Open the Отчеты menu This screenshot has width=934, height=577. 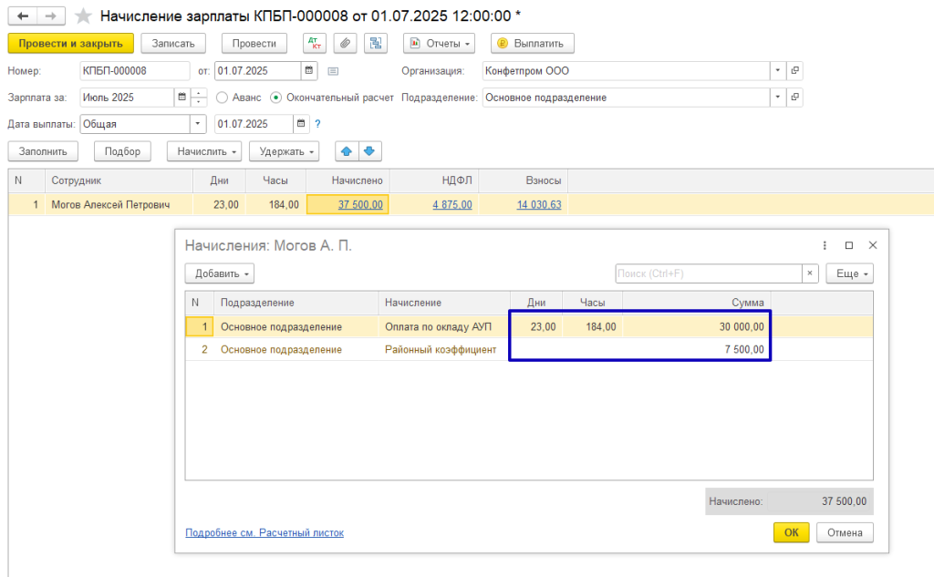(x=439, y=43)
